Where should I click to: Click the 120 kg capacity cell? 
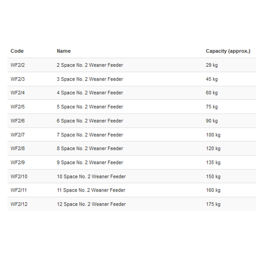(213, 148)
